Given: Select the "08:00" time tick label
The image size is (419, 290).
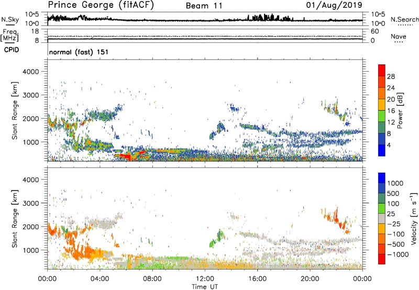Looking at the screenshot, I should tap(152, 279).
